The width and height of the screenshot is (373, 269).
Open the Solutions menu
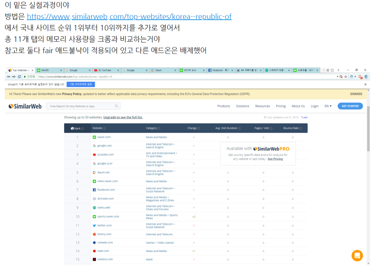tap(243, 106)
